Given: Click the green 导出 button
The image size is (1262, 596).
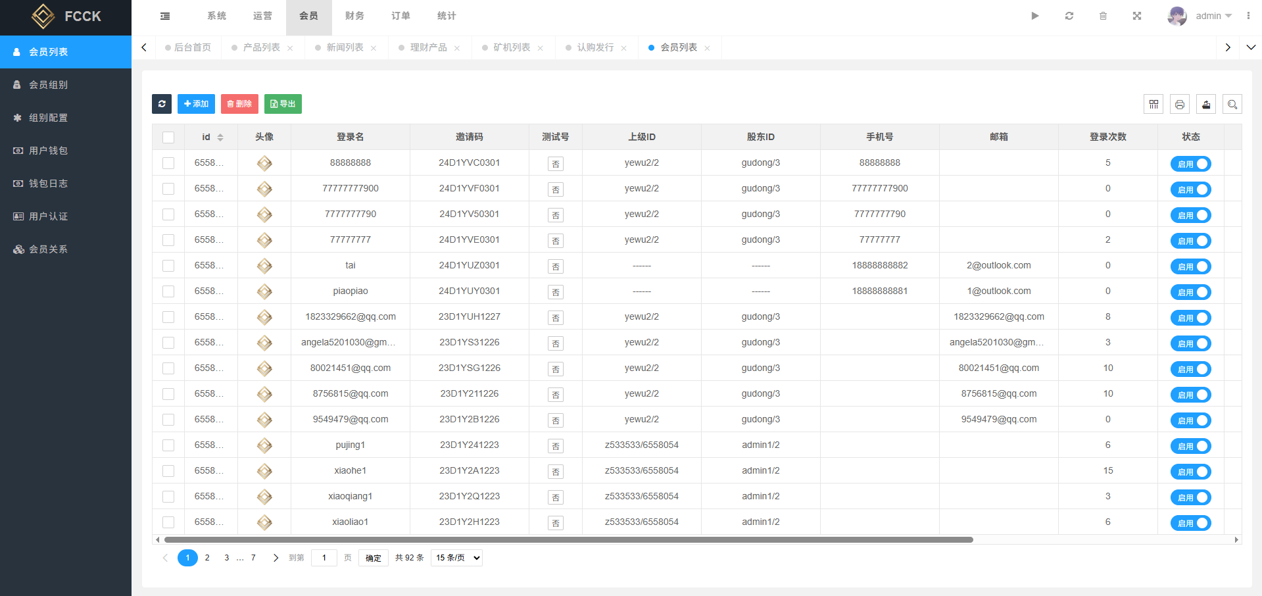Looking at the screenshot, I should coord(283,104).
